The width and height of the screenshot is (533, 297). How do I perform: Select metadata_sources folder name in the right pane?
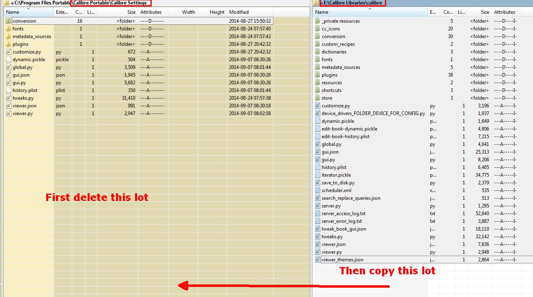click(x=341, y=67)
